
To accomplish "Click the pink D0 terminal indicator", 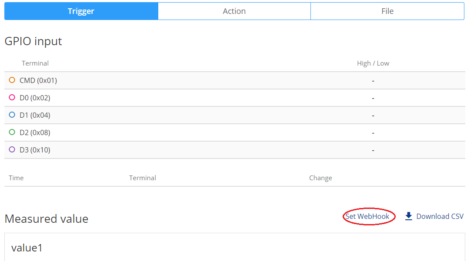I will click(x=12, y=98).
